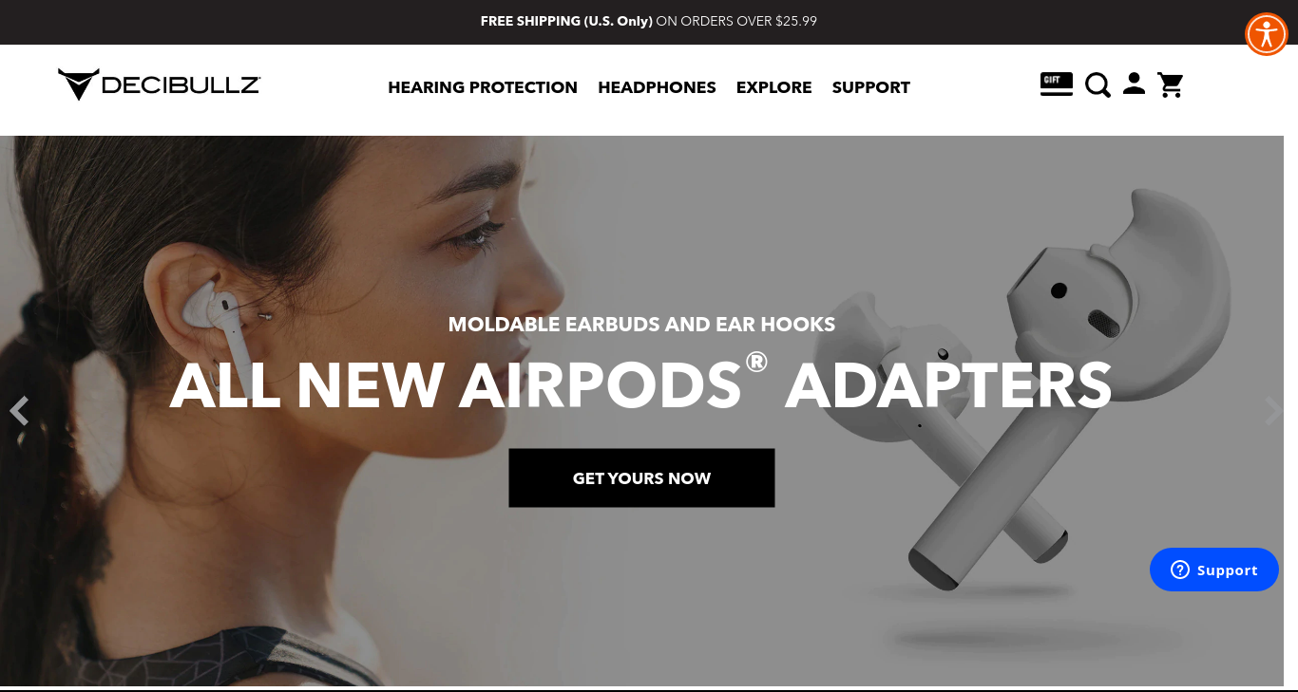Advance to next slide arrow
This screenshot has height=692, width=1298.
pyautogui.click(x=1273, y=410)
